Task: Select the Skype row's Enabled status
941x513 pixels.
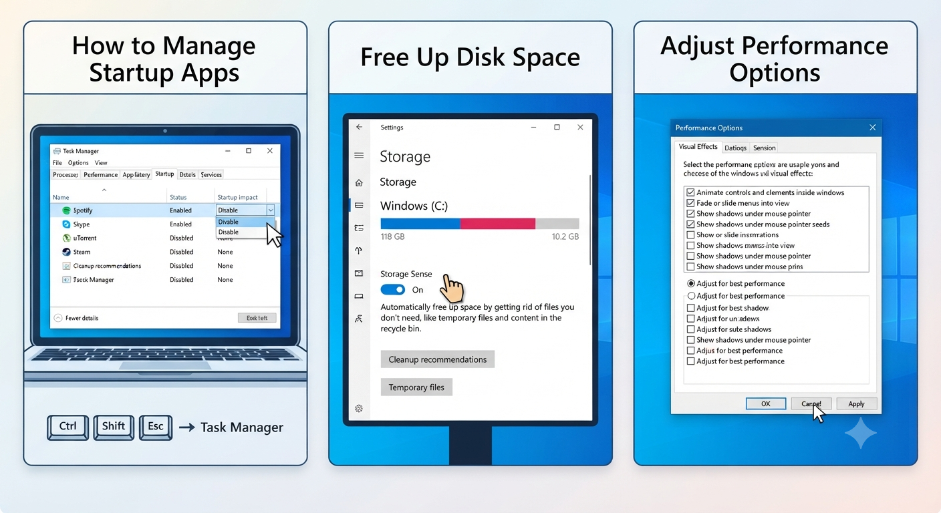Action: click(180, 224)
